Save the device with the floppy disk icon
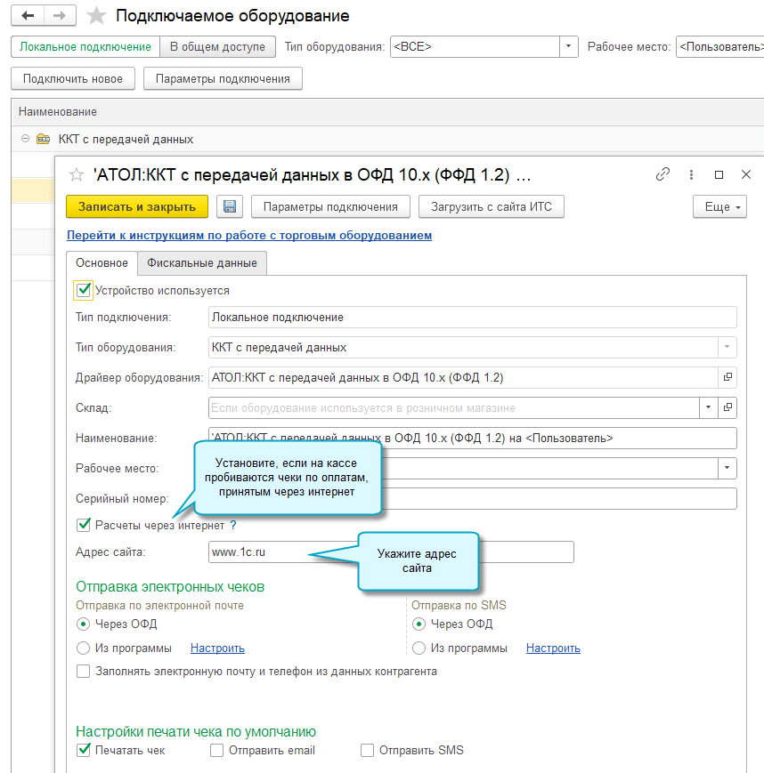 230,206
